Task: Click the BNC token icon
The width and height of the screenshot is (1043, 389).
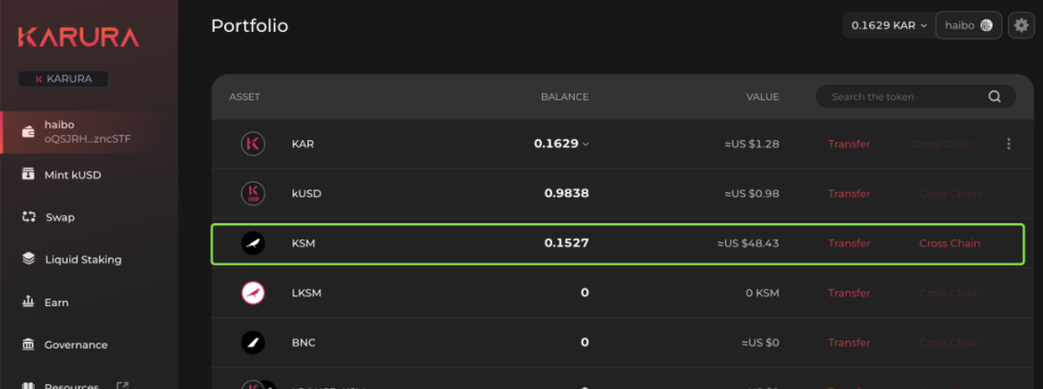Action: [252, 343]
